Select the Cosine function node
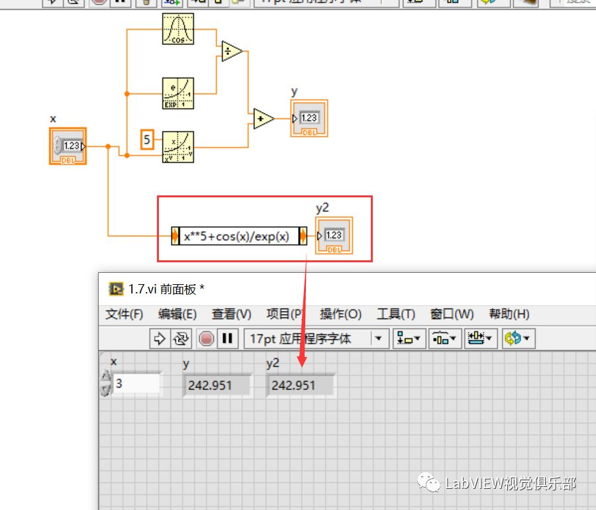The width and height of the screenshot is (596, 510). click(x=177, y=28)
